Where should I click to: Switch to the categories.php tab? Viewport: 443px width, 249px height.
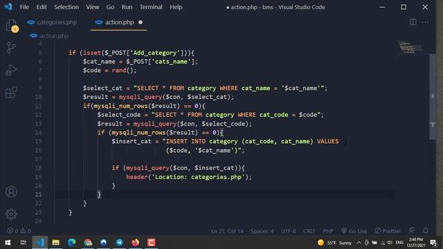[x=53, y=22]
